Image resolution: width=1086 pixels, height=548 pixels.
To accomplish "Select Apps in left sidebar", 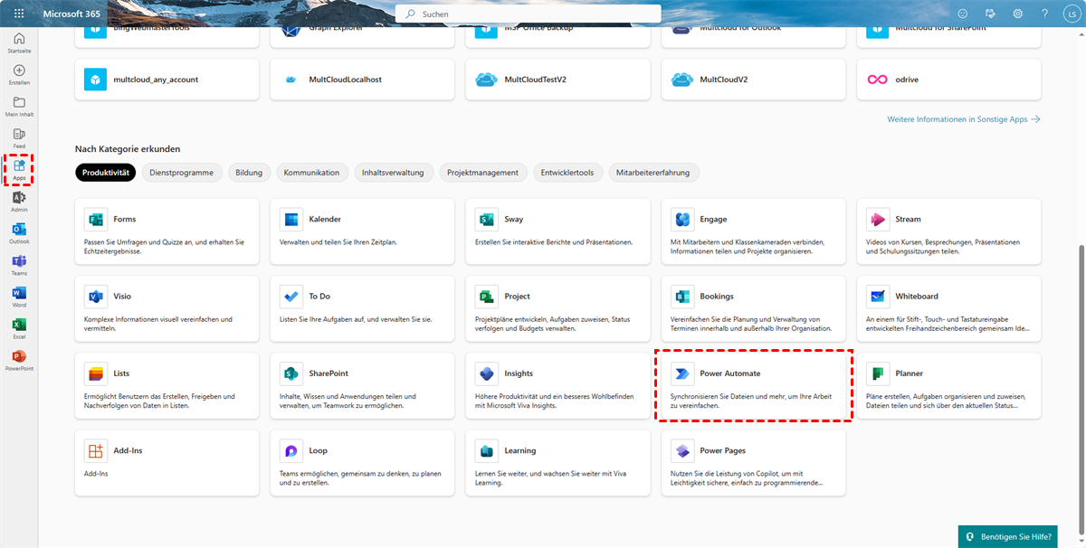I will (x=19, y=169).
